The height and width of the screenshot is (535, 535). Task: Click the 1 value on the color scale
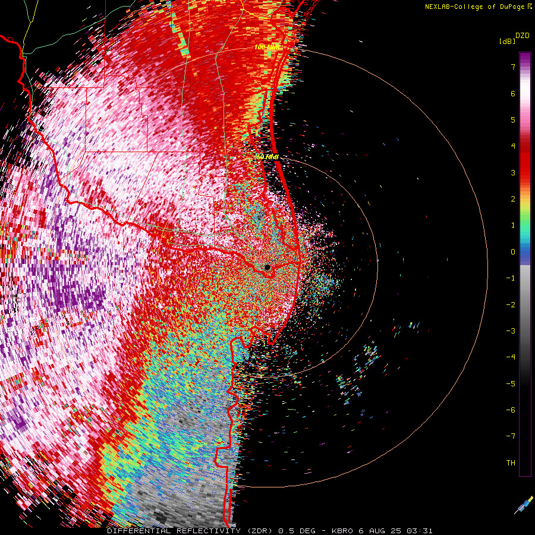click(513, 225)
